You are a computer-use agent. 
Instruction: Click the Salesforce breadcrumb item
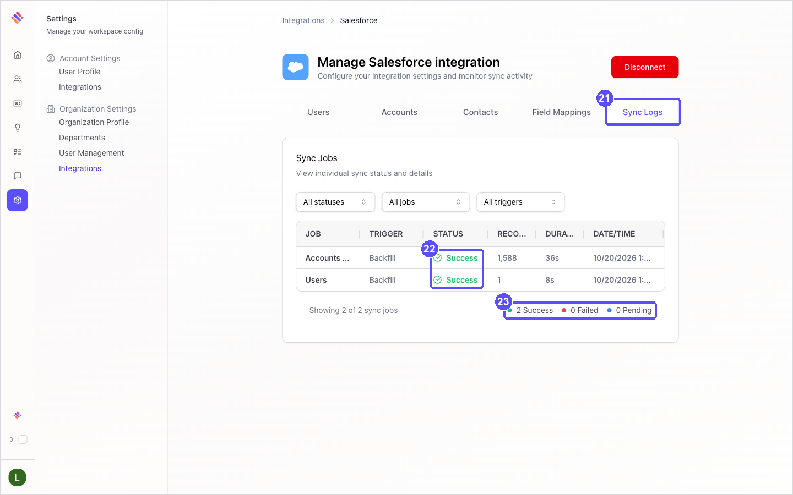coord(359,20)
